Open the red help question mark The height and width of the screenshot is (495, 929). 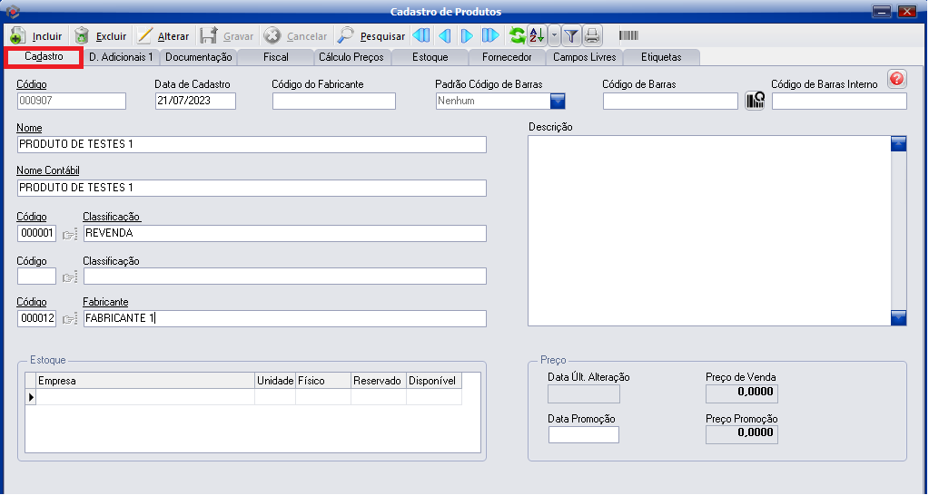point(896,80)
